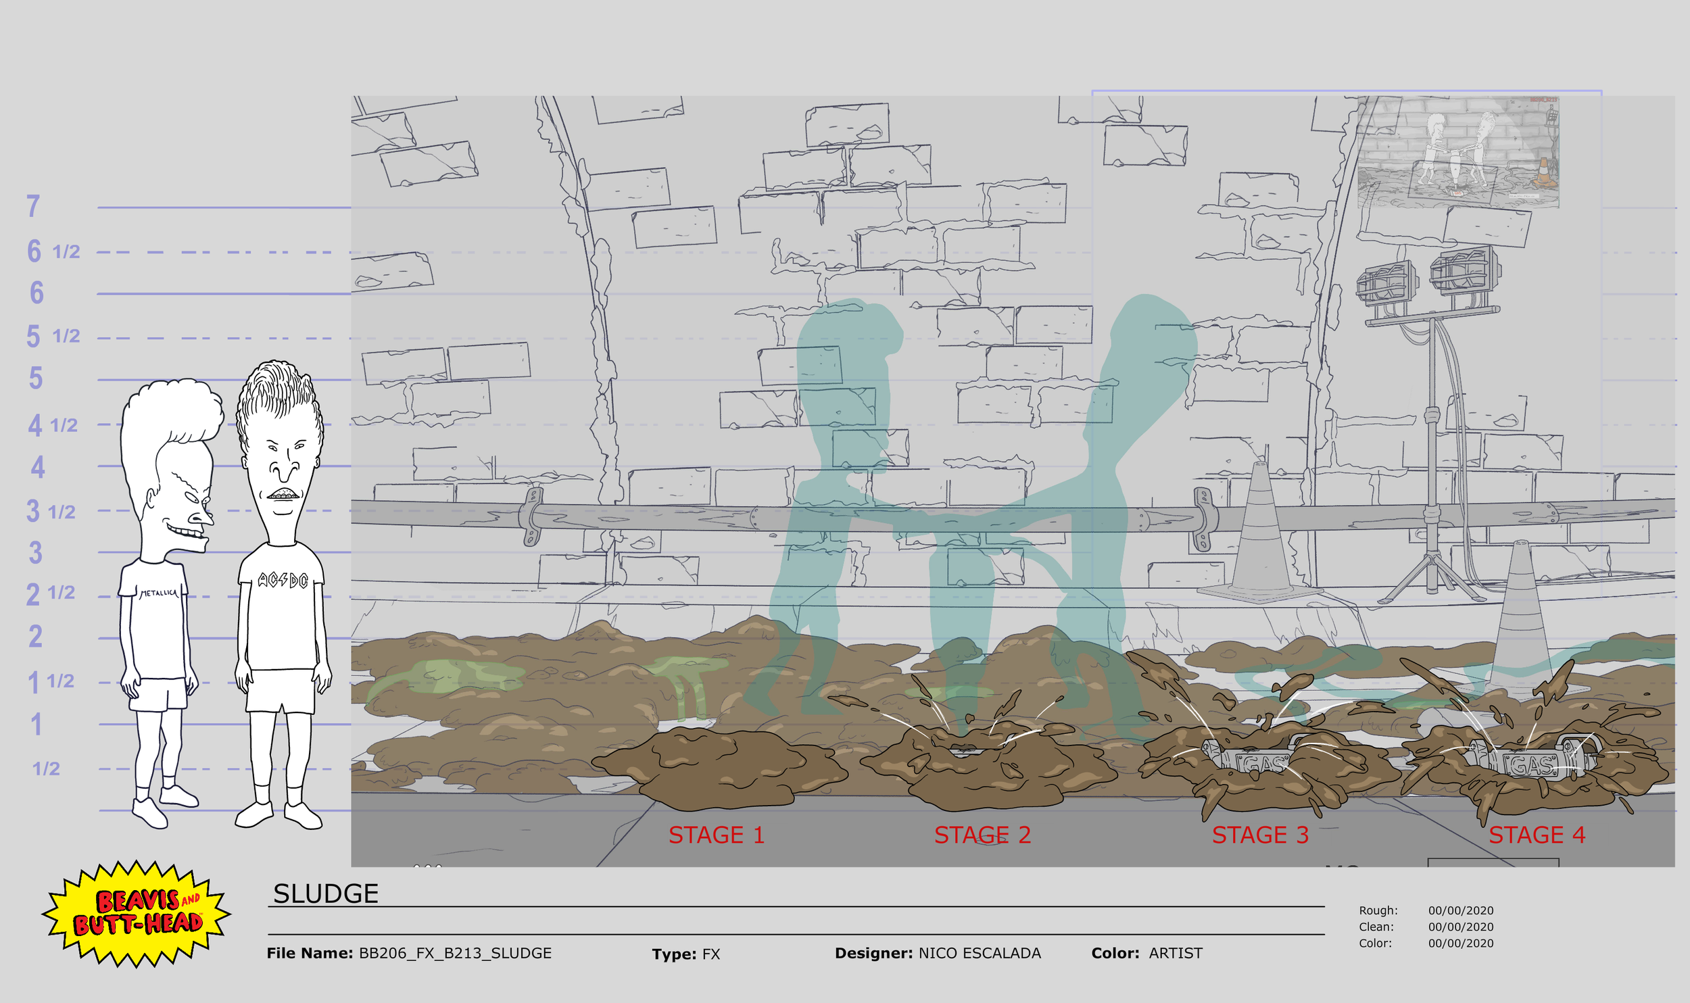Screen dimensions: 1690x1003
Task: Click the Rough date 00/00/2020
Action: [x=1460, y=910]
